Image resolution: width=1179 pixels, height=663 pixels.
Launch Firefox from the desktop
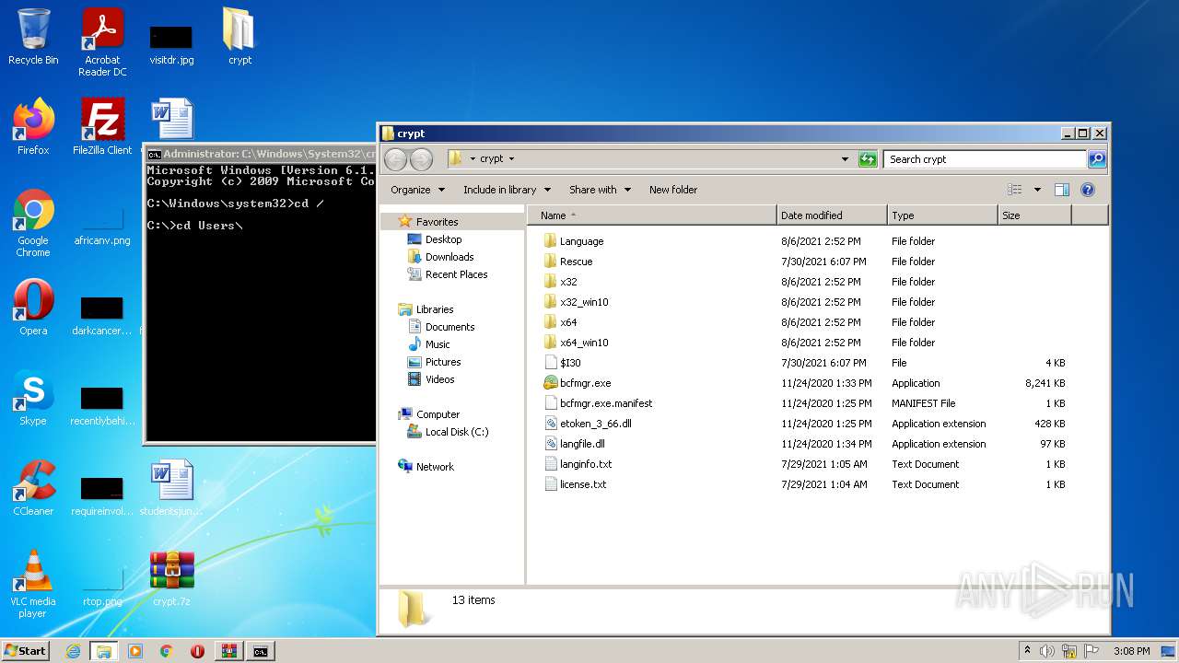coord(33,127)
